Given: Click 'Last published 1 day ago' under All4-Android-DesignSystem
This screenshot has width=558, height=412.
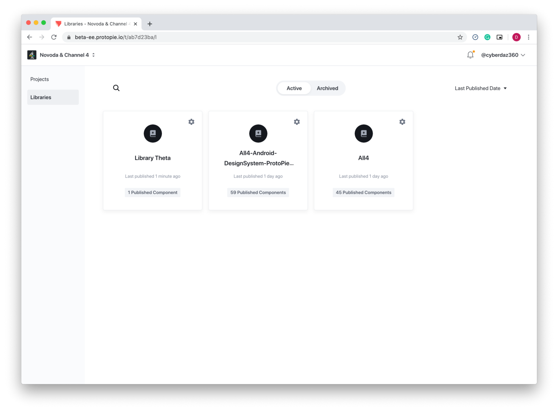Looking at the screenshot, I should (258, 176).
